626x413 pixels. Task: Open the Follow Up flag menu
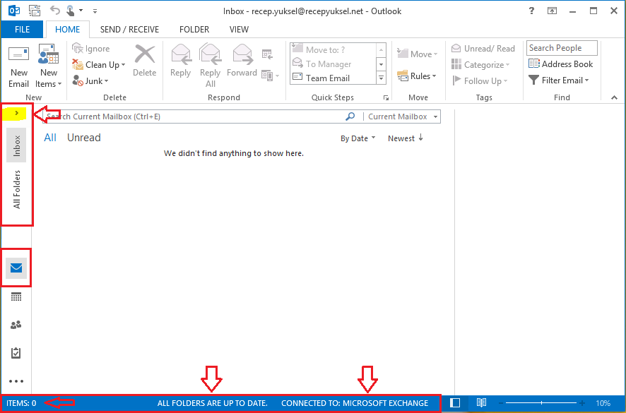pyautogui.click(x=480, y=81)
